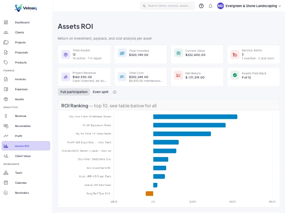Image resolution: width=285 pixels, height=213 pixels.
Task: Open the Client Value person icon
Action: click(6, 156)
